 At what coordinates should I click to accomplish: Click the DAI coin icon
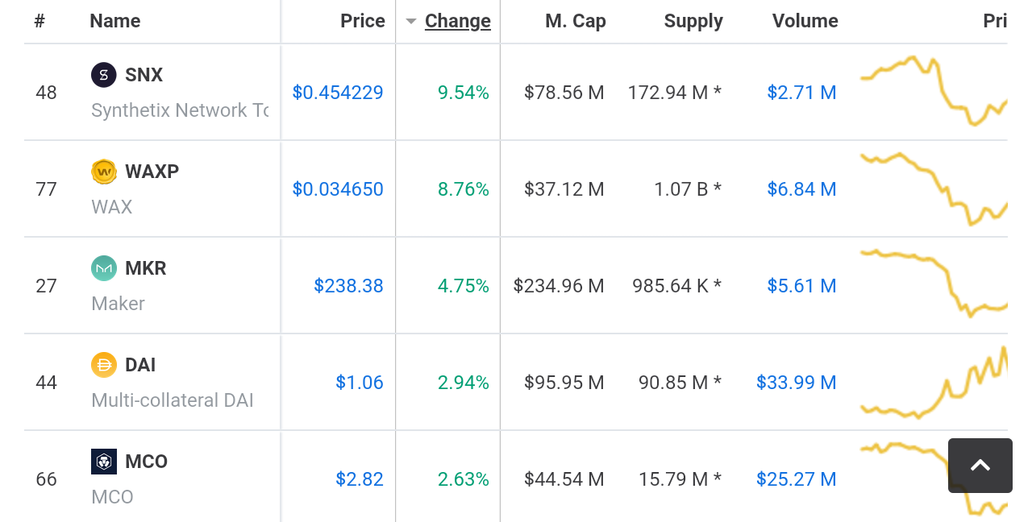coord(104,365)
